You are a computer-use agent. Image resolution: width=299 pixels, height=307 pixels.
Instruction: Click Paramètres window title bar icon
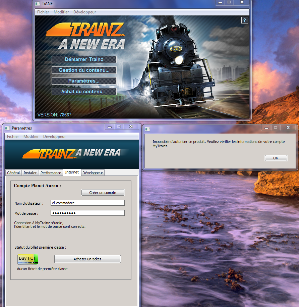(x=7, y=128)
